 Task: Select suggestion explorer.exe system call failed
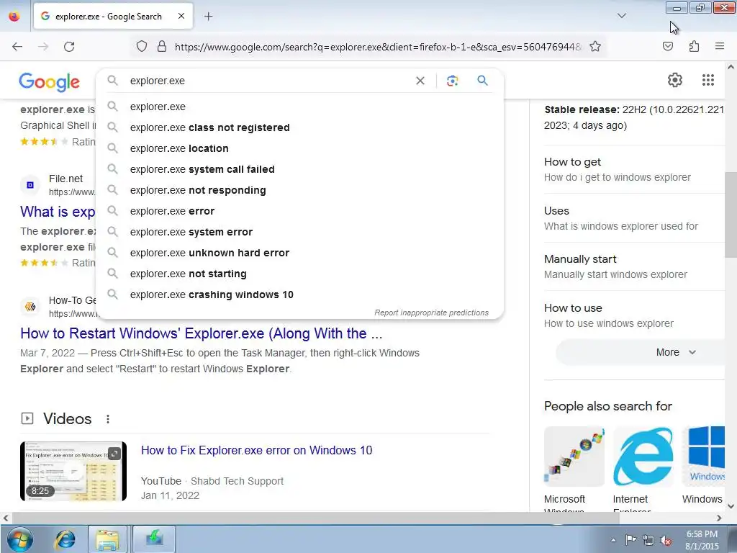299,169
